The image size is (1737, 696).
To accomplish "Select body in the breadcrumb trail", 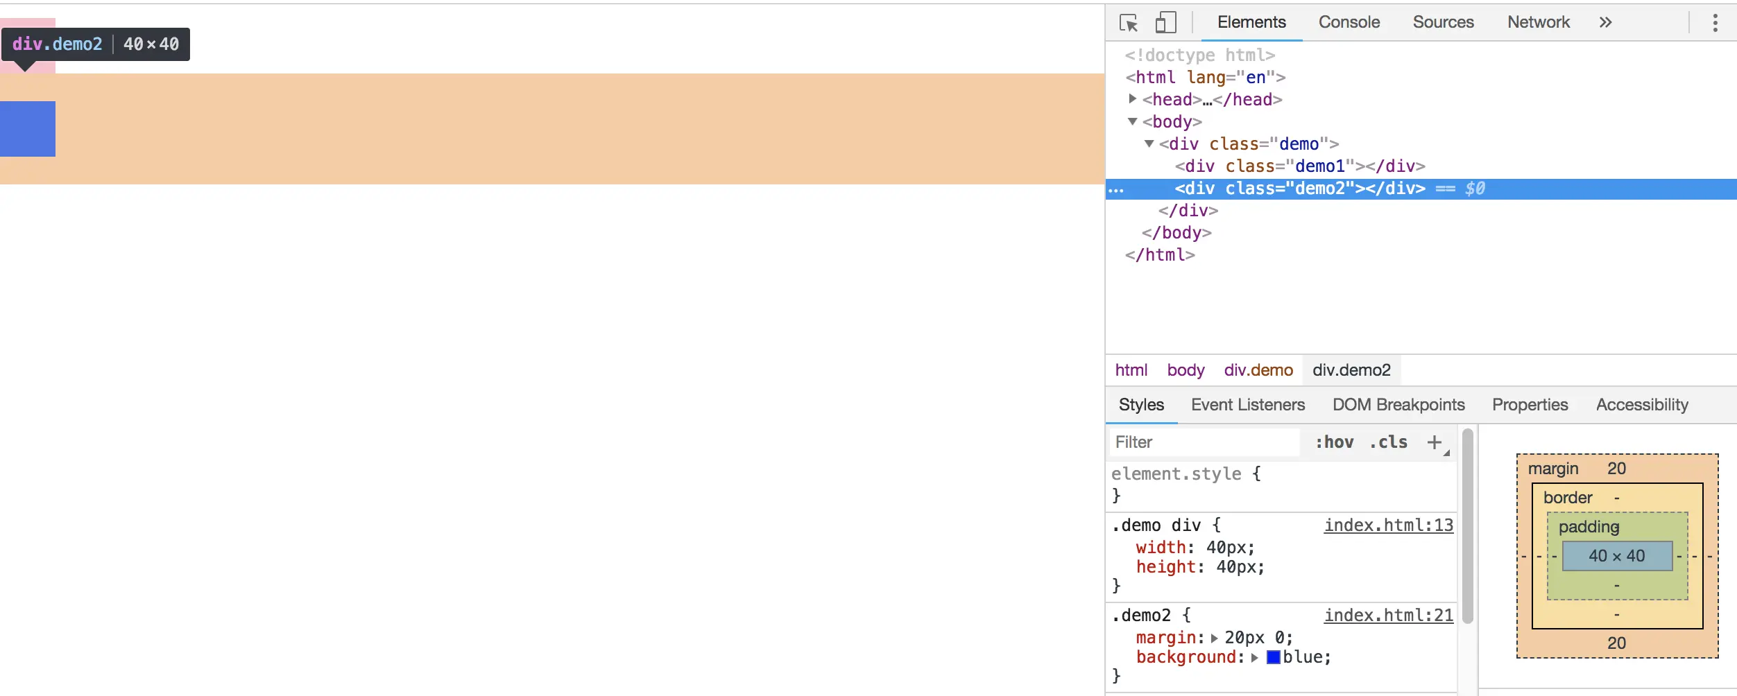I will pos(1186,370).
